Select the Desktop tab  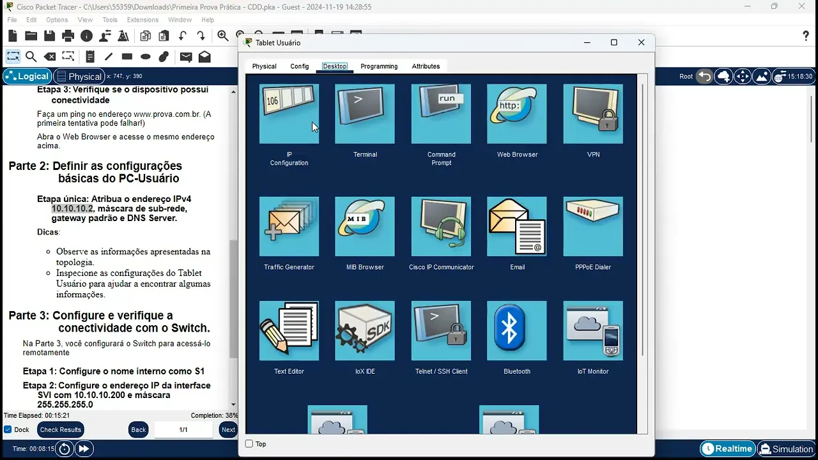click(335, 66)
